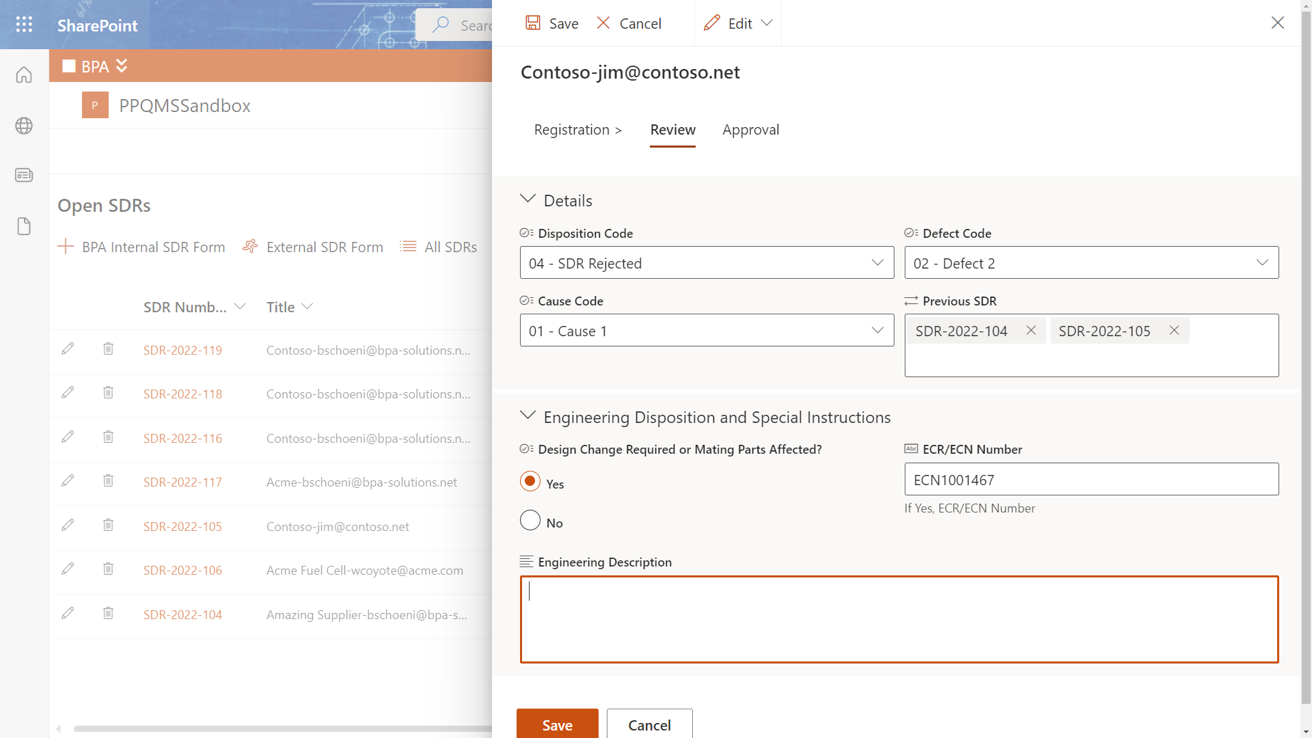Image resolution: width=1312 pixels, height=738 pixels.
Task: Open SDR-2022-119 link
Action: pos(182,350)
